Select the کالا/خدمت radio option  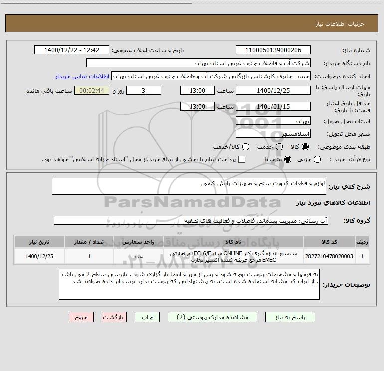point(246,147)
